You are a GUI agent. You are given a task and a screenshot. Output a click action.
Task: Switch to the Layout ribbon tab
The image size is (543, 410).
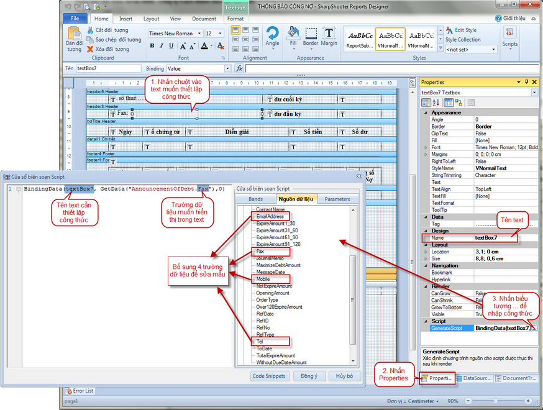coord(152,19)
